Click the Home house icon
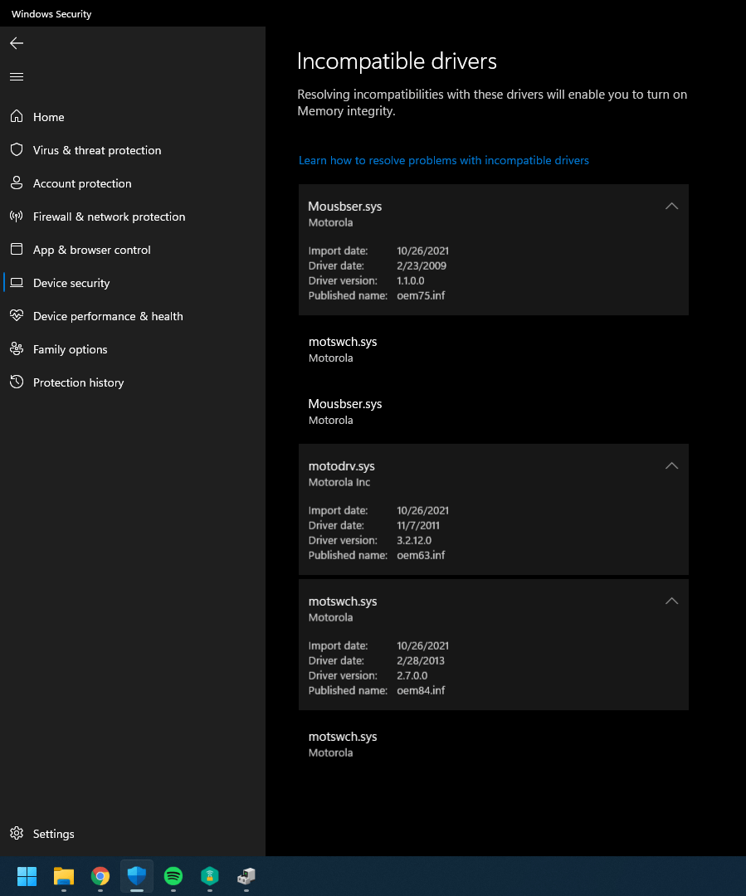Image resolution: width=746 pixels, height=896 pixels. [17, 117]
